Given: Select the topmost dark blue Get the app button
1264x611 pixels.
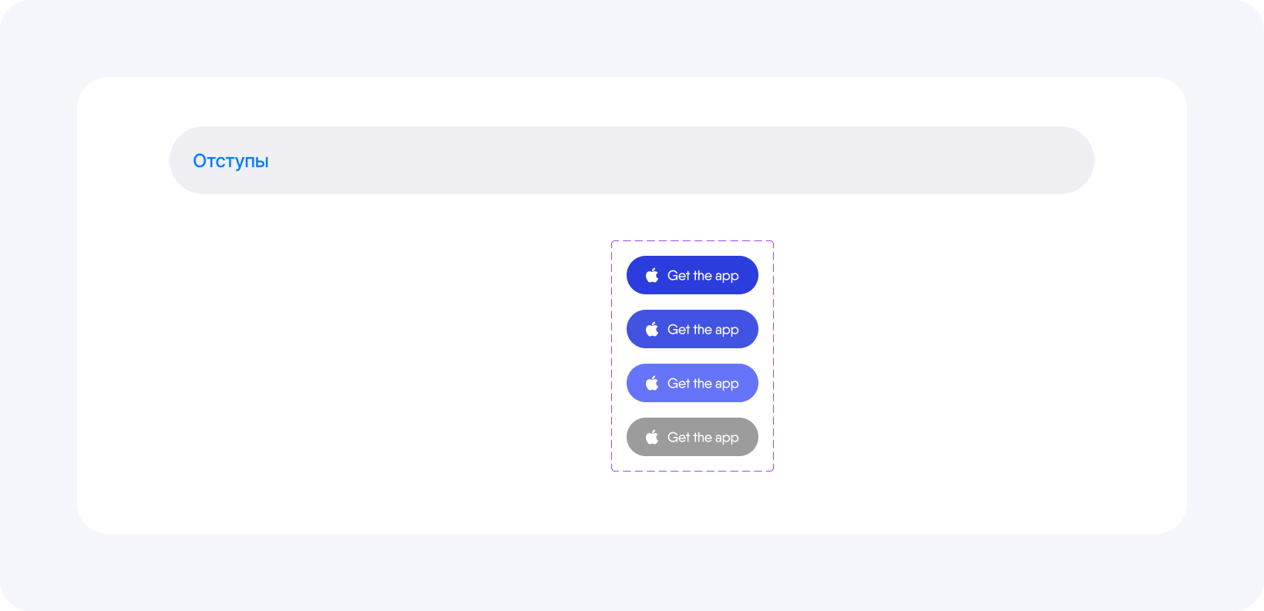Looking at the screenshot, I should click(692, 275).
